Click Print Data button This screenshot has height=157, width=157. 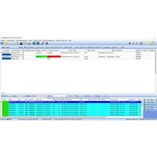point(58,47)
